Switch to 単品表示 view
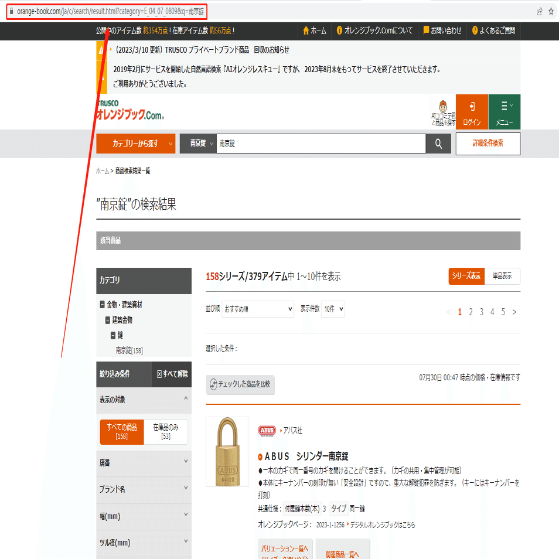This screenshot has height=559, width=559. point(502,276)
